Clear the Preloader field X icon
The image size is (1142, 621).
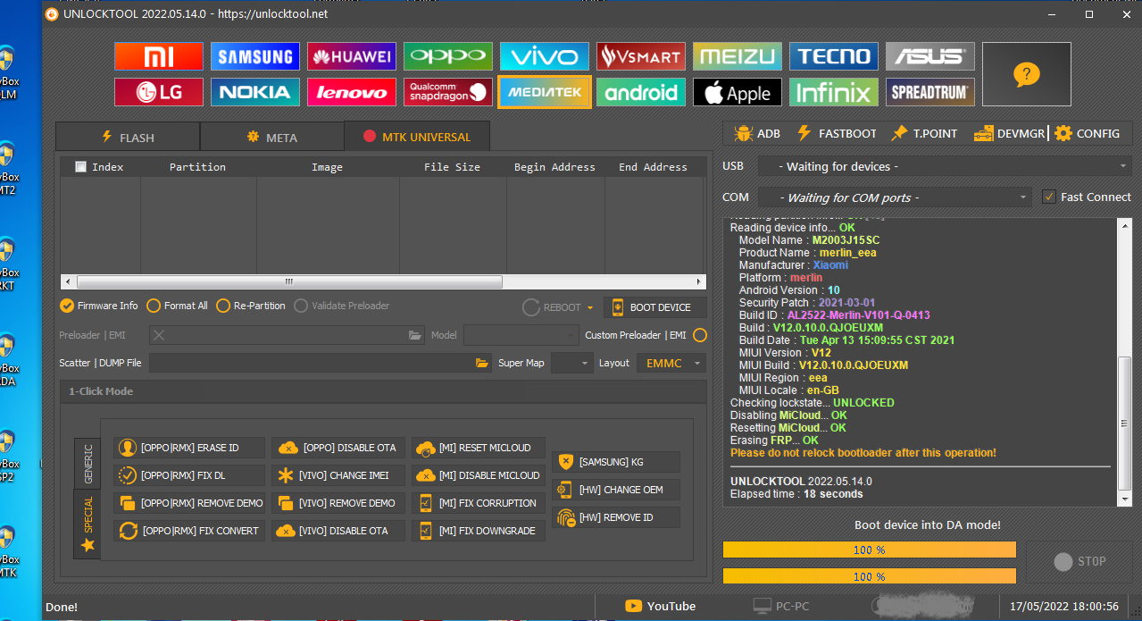158,335
